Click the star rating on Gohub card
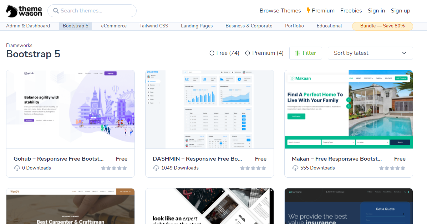427x224 pixels. [114, 168]
